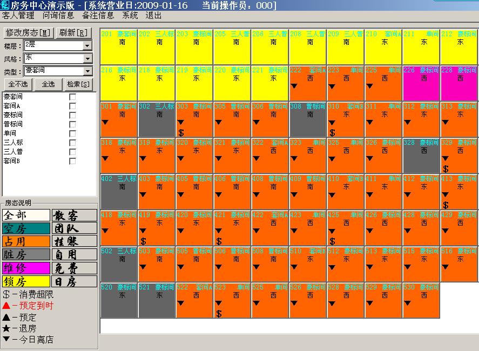Select the 团队 group guest filter
Viewport: 479px width, 351px height.
[75, 228]
